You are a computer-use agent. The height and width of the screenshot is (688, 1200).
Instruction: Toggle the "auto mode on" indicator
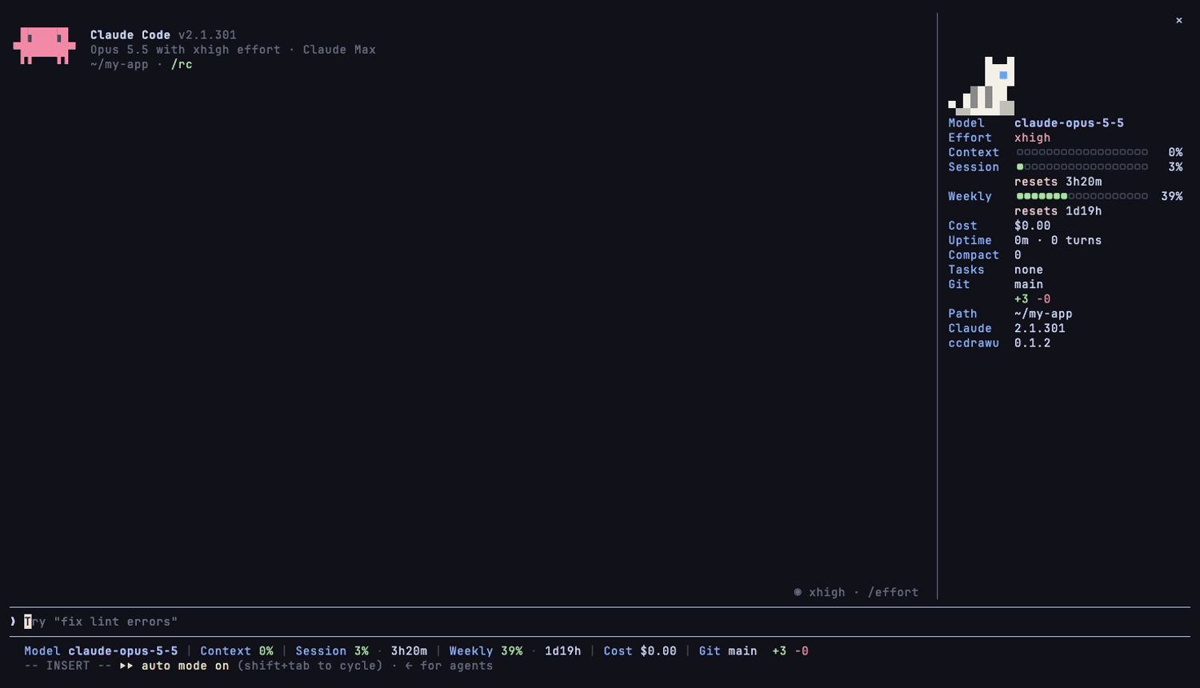(185, 666)
